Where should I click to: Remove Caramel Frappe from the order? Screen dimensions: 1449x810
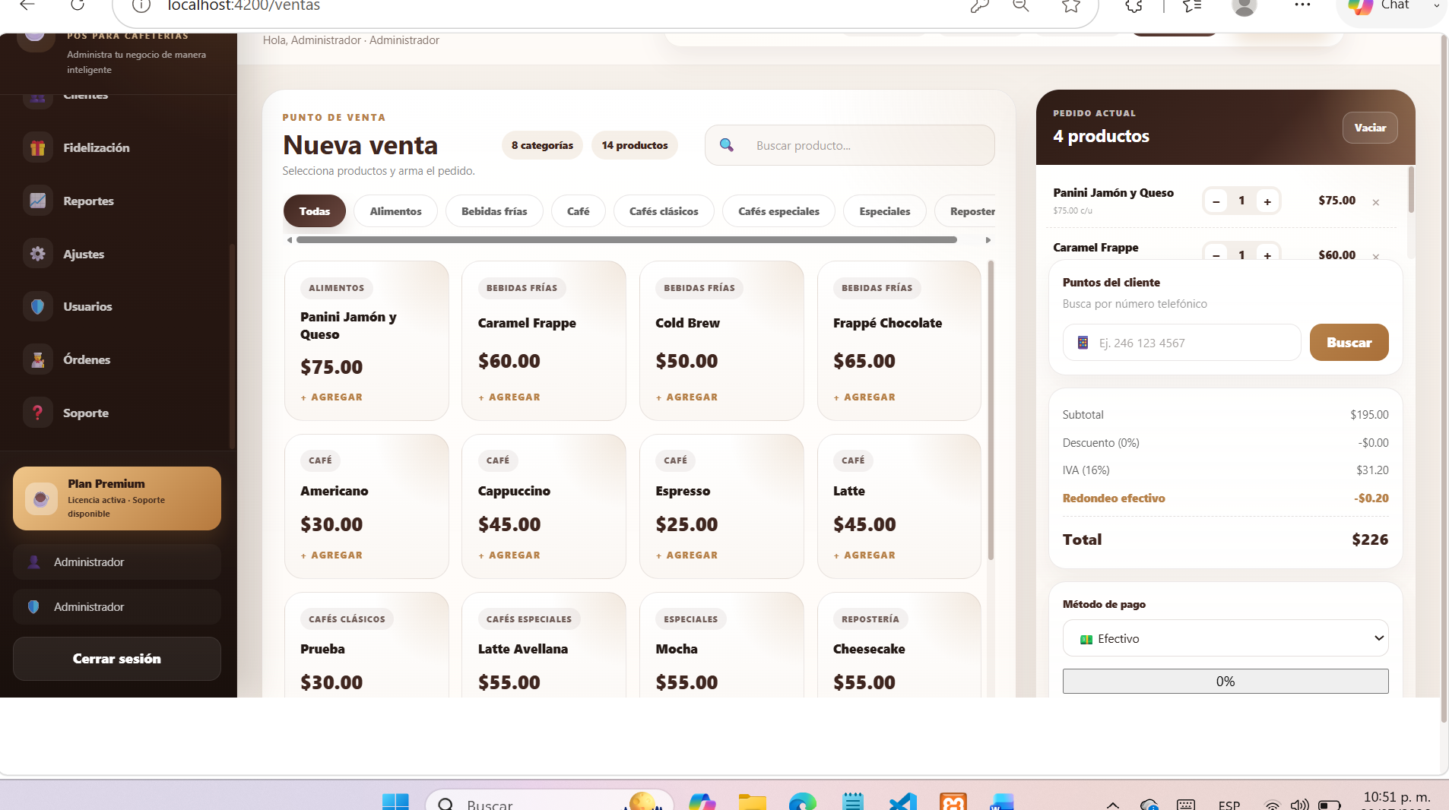(x=1375, y=256)
